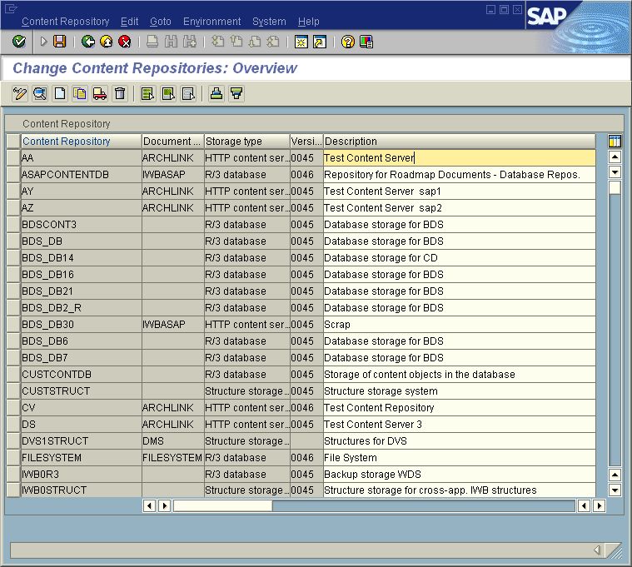Click the Delete trash can icon
This screenshot has height=567, width=632.
(x=120, y=94)
